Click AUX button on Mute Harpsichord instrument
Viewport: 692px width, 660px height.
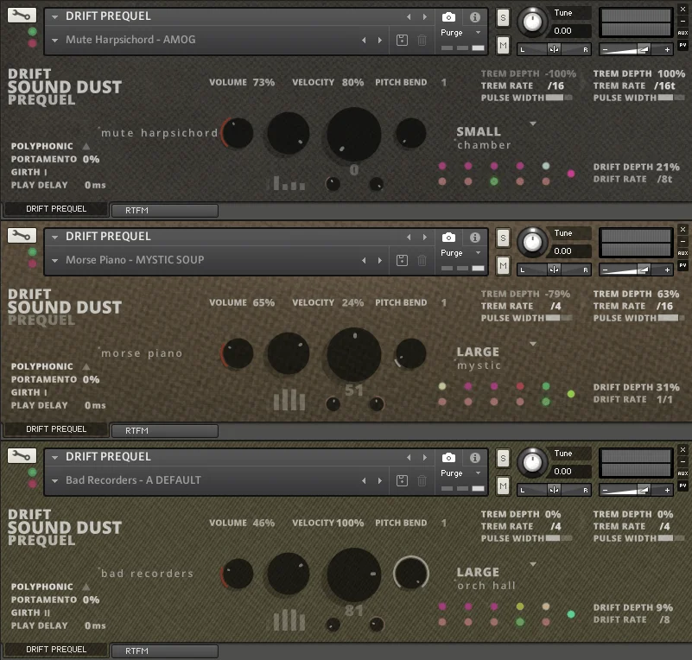pos(682,33)
